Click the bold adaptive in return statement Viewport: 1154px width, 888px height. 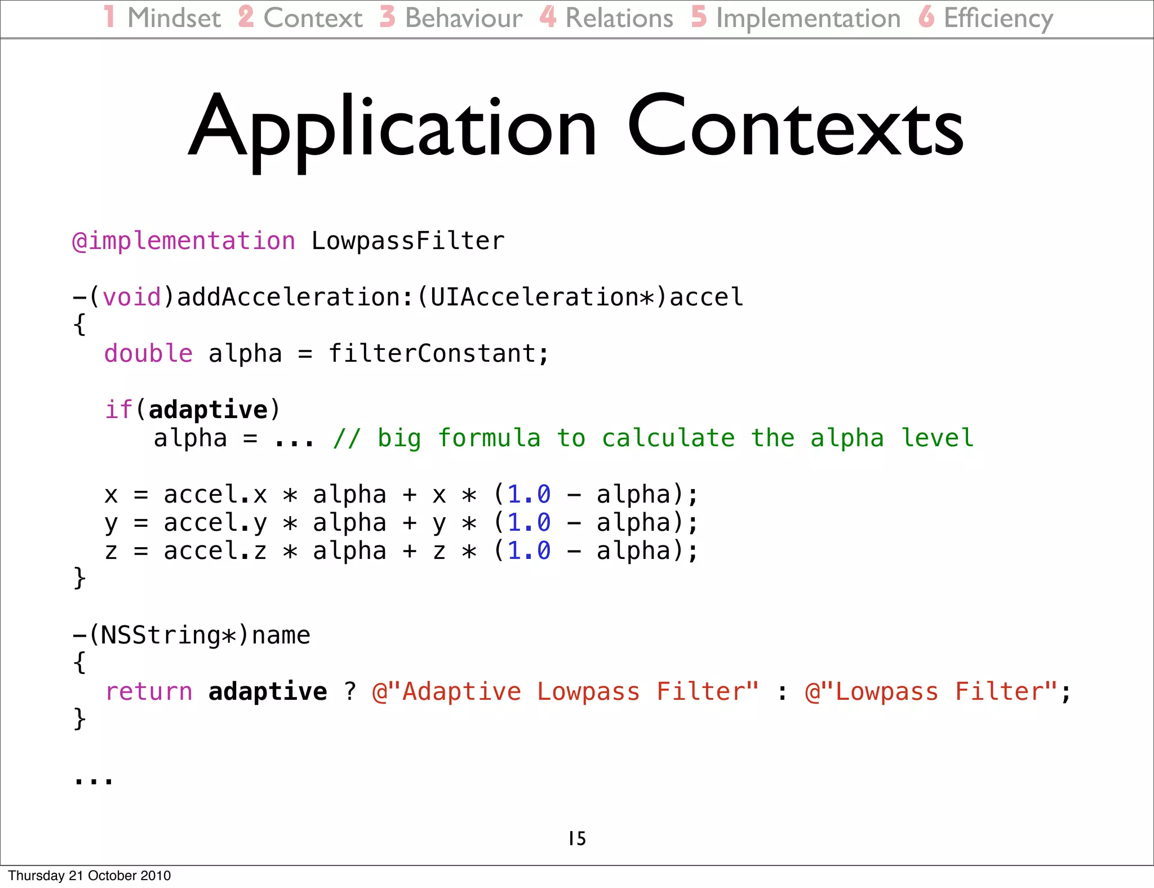(x=268, y=692)
